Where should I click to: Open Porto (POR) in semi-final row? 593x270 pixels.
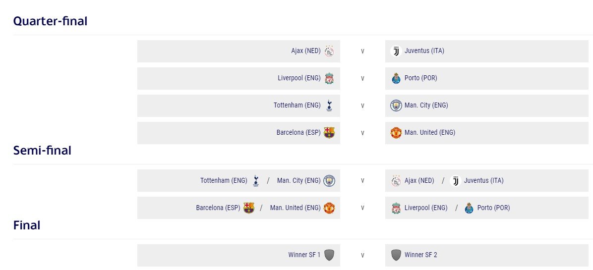click(493, 207)
